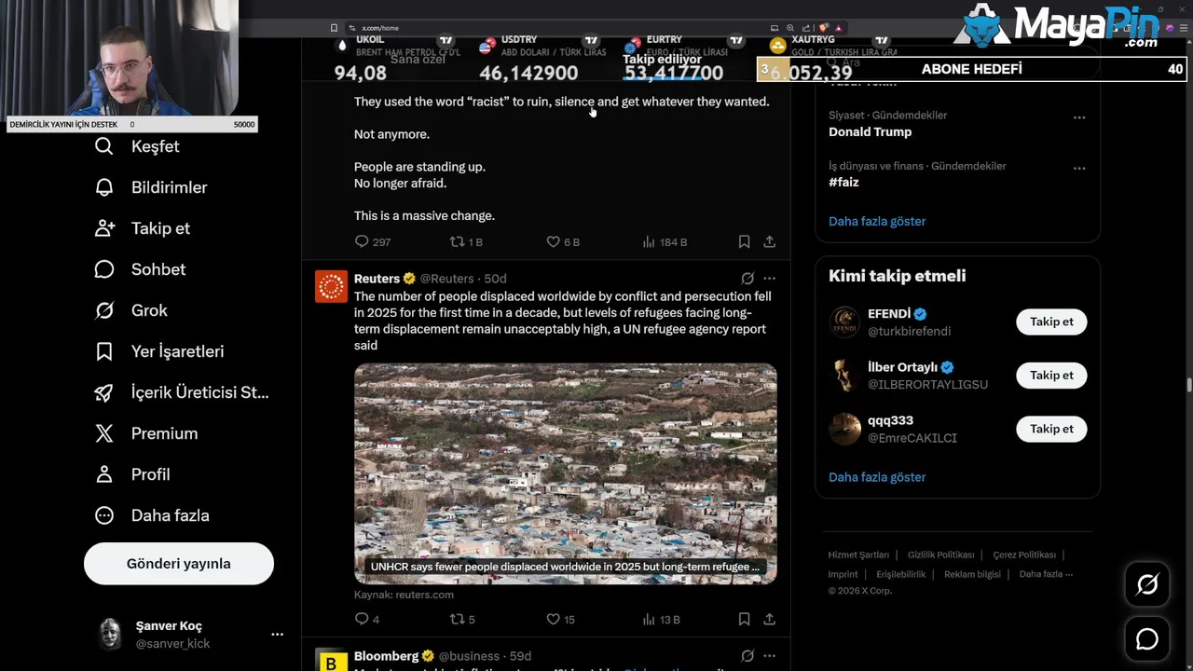This screenshot has width=1193, height=671.
Task: Bookmark the Reuters post
Action: 744,619
